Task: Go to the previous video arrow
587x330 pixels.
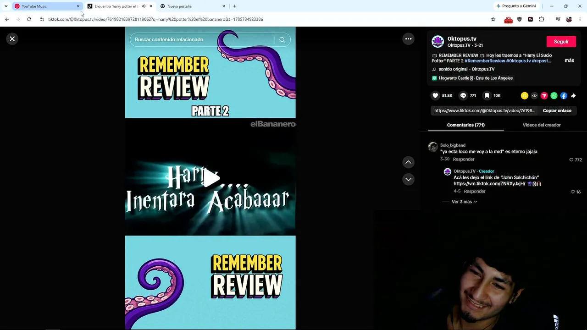Action: point(408,162)
